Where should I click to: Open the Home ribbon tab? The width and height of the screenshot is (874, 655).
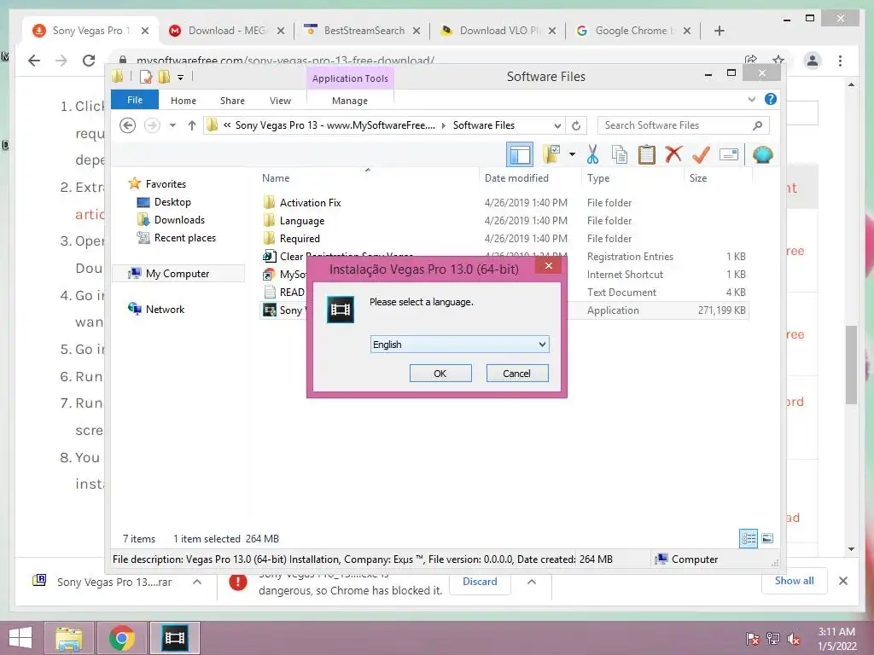(184, 101)
